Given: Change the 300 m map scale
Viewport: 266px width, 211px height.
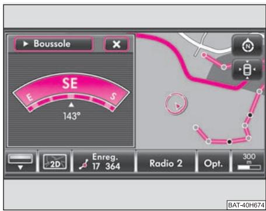Looking at the screenshot, I should (249, 161).
